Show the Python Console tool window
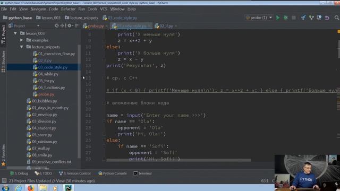Image resolution: width=340 pixels, height=191 pixels. (113, 173)
